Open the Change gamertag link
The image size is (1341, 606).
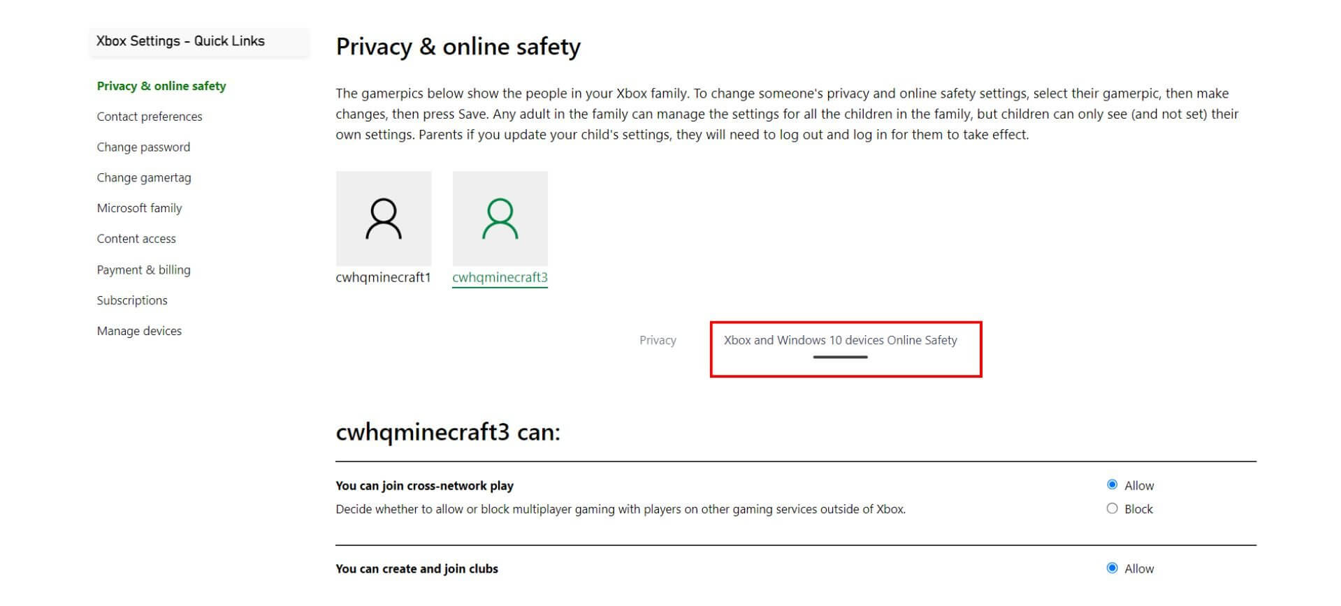[x=144, y=177]
